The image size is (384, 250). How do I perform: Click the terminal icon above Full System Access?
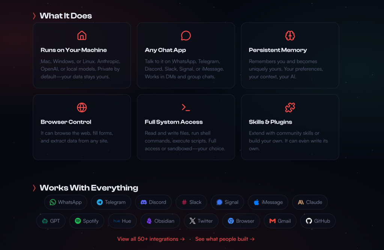point(186,107)
